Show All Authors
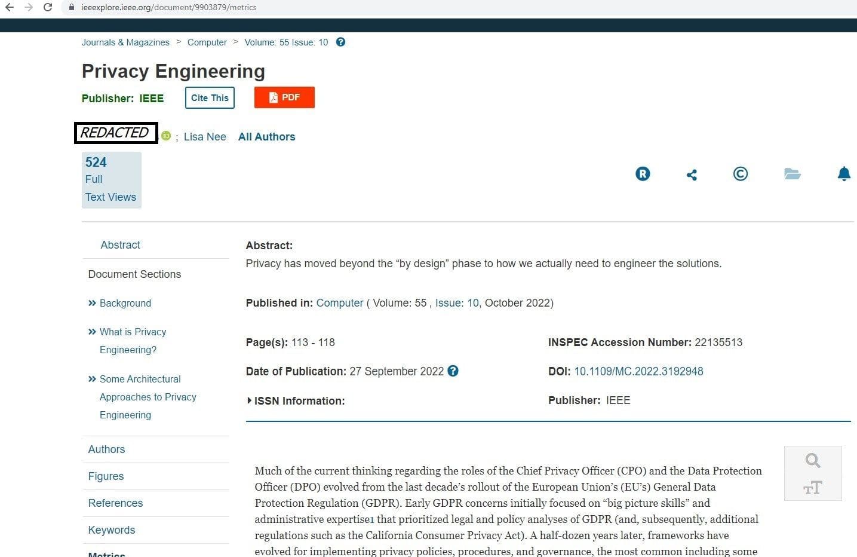This screenshot has height=557, width=857. [267, 137]
